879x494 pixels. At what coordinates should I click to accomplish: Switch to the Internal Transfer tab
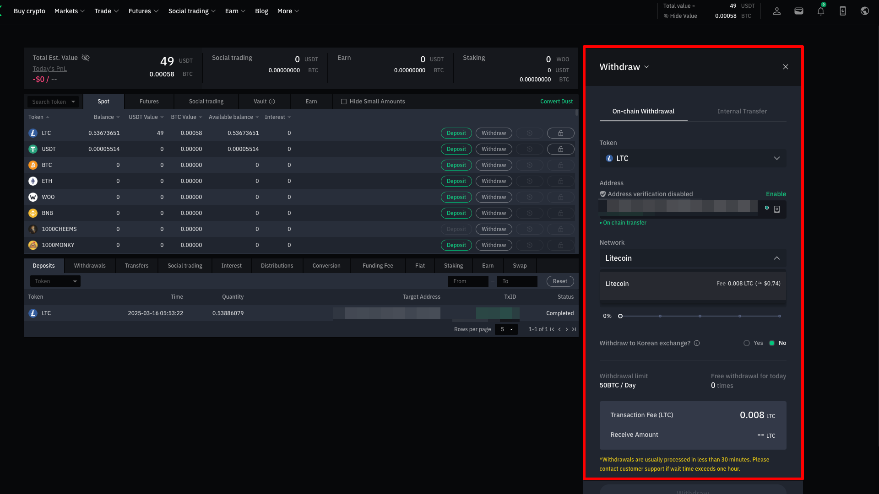742,111
